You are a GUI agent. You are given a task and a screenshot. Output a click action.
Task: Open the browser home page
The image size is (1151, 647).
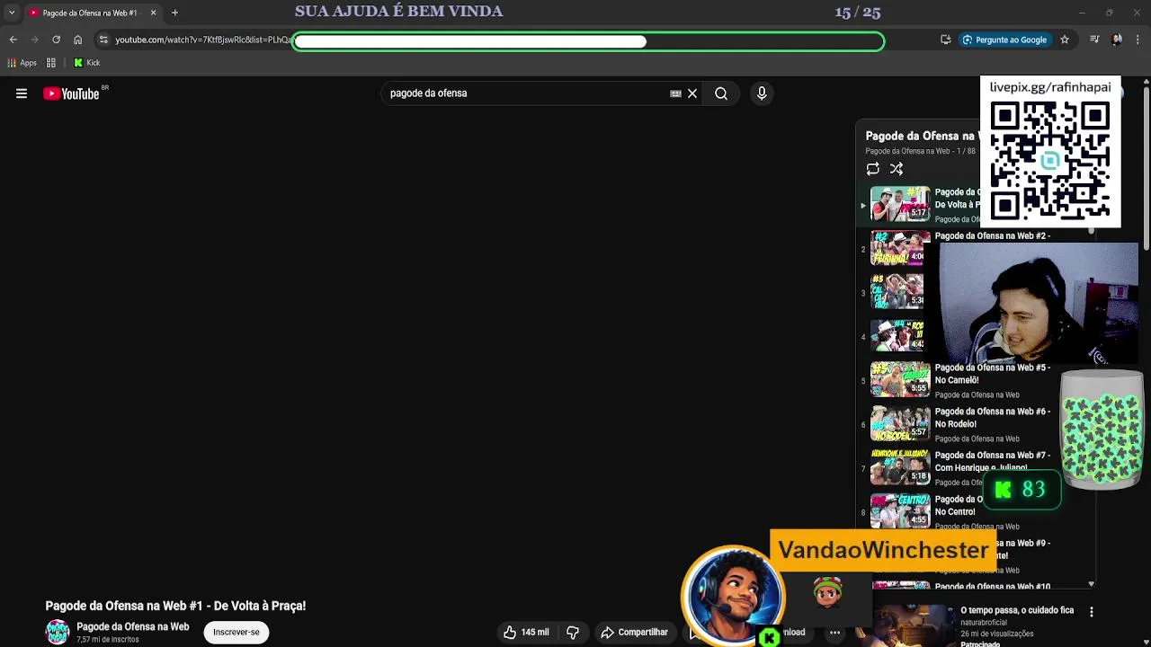click(x=78, y=40)
